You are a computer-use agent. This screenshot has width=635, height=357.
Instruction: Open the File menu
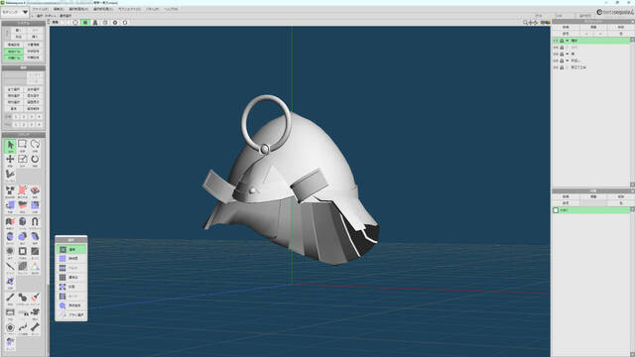40,9
